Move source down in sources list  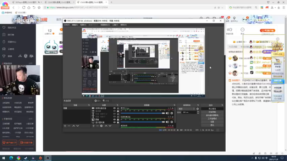pyautogui.click(x=110, y=126)
